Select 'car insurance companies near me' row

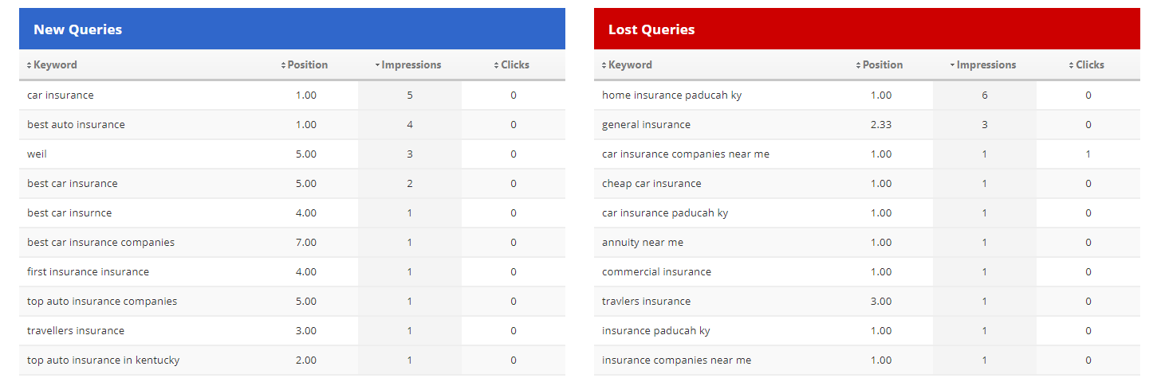click(x=685, y=154)
